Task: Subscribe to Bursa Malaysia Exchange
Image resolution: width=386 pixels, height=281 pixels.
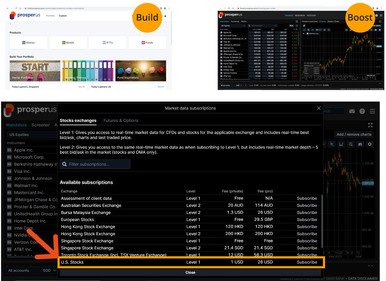Action: [307, 213]
